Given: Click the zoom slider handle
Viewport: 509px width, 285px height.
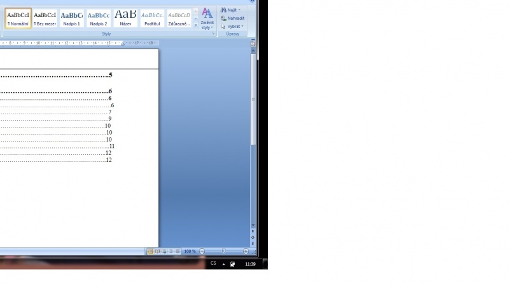Looking at the screenshot, I should (223, 251).
